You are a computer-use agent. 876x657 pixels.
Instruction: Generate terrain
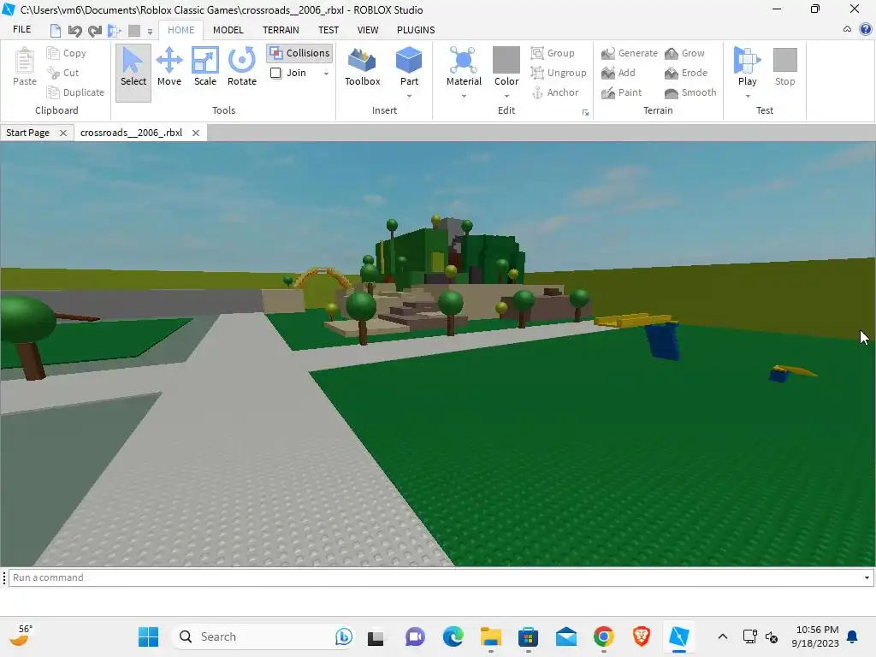[630, 53]
